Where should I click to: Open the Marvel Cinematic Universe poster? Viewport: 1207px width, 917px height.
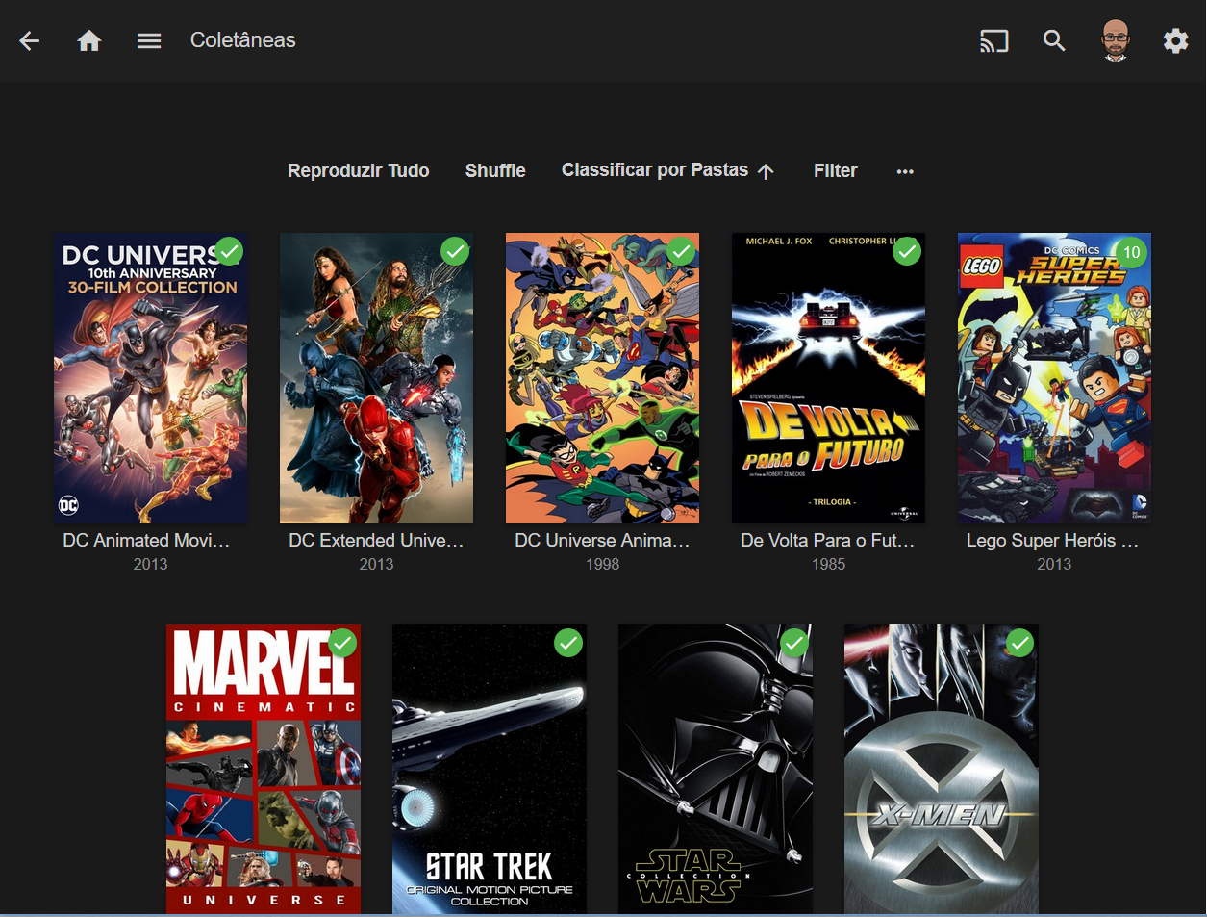[x=264, y=769]
